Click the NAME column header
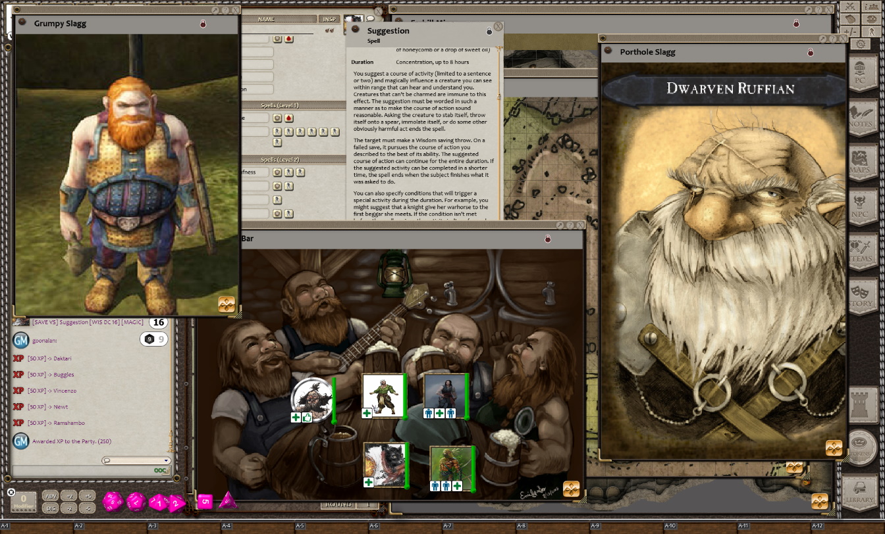Viewport: 885px width, 534px height. click(x=266, y=19)
